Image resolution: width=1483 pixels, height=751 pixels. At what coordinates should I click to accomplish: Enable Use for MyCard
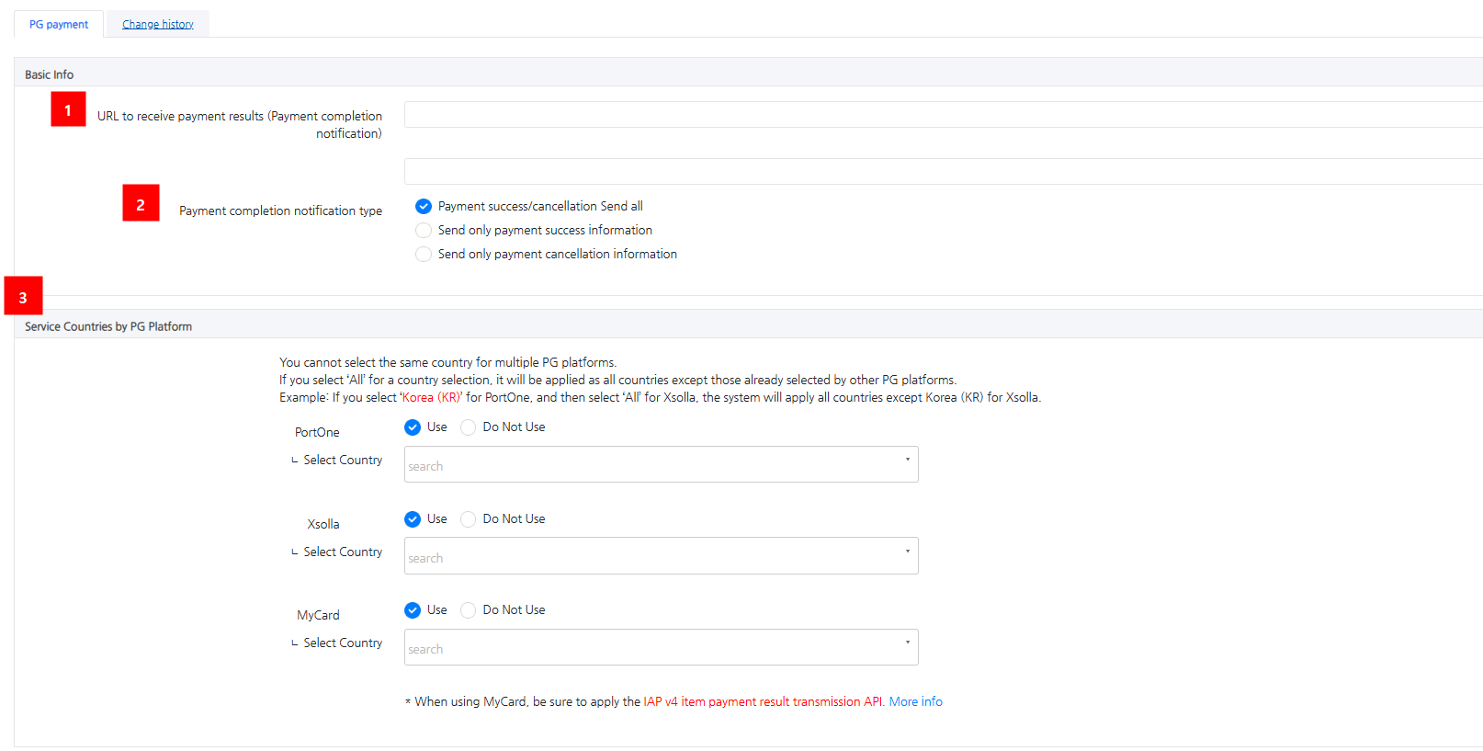(413, 610)
